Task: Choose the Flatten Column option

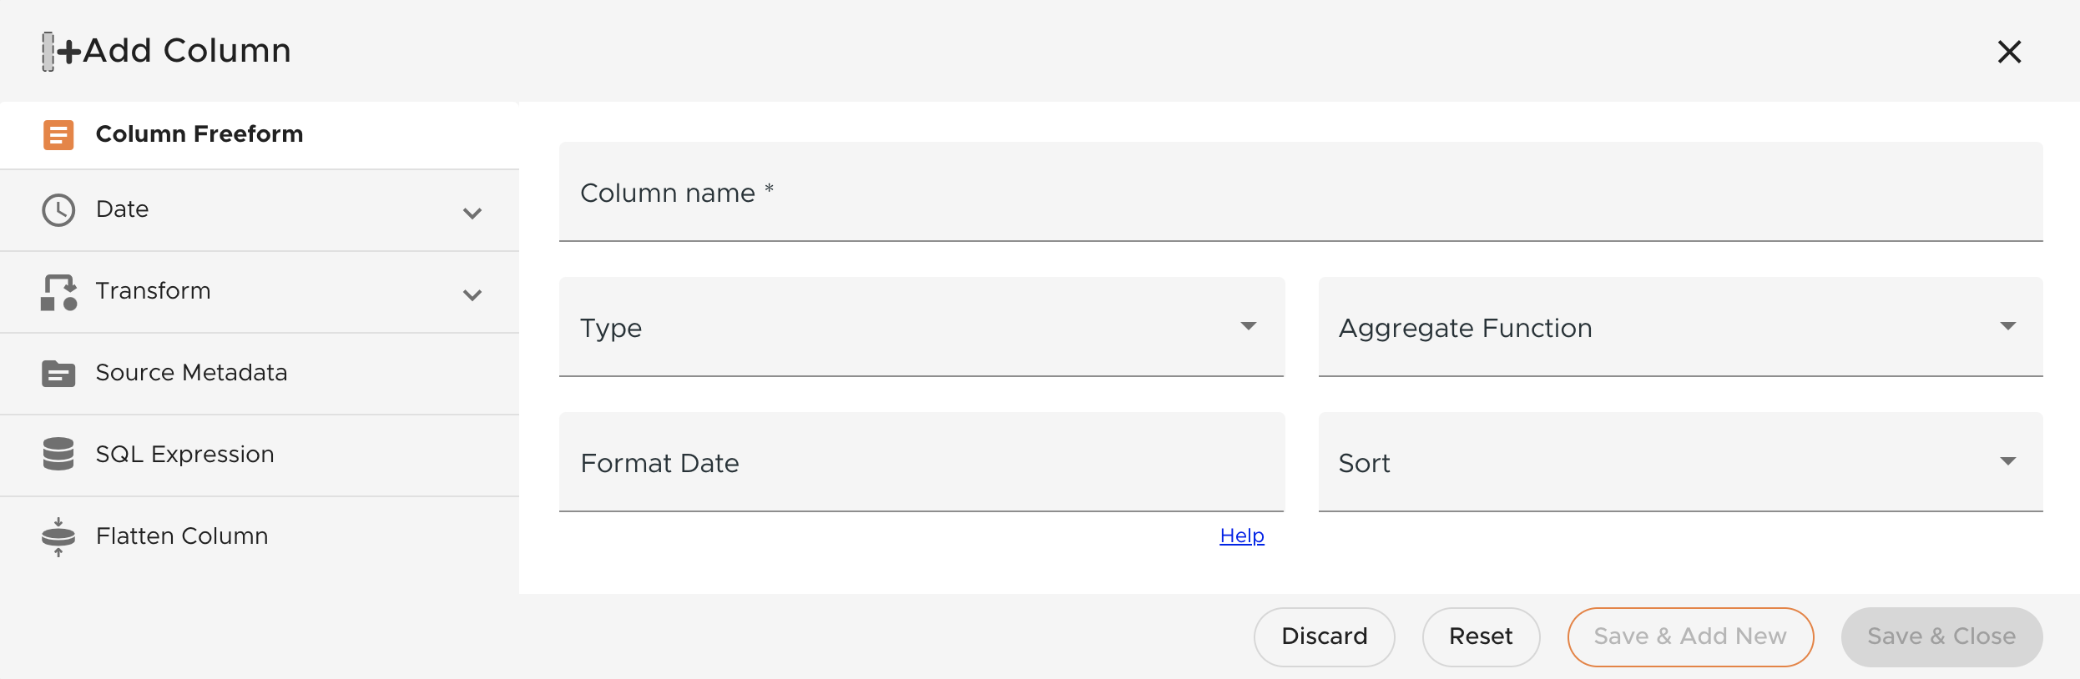Action: click(182, 536)
